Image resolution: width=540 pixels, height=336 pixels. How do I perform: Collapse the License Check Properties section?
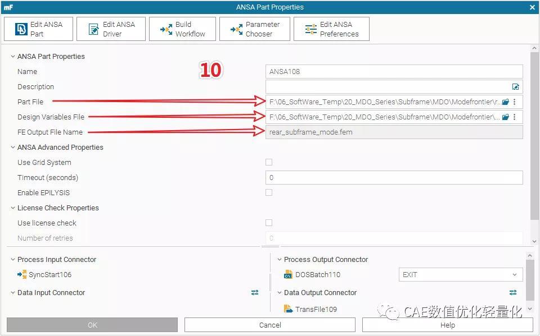(13, 208)
